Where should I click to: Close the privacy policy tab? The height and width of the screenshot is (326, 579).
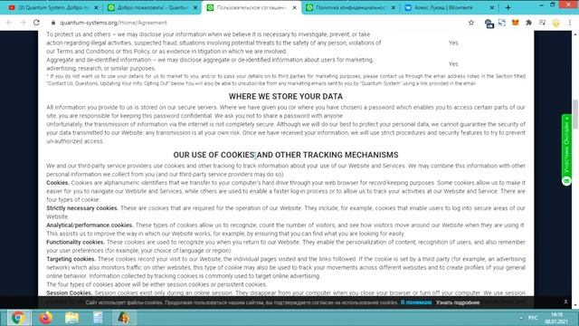point(394,7)
